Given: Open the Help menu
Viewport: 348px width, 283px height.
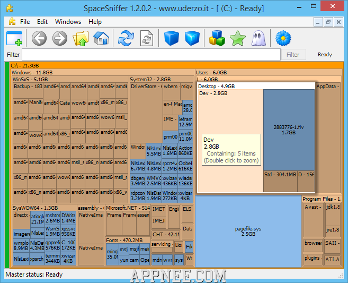Looking at the screenshot, I should tap(95, 22).
